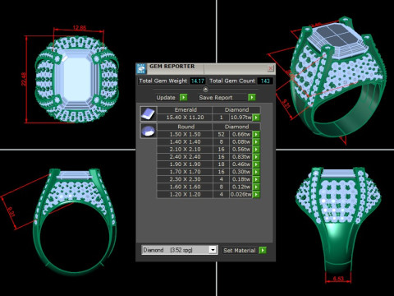Select the round gem thumbnail
The image size is (394, 296).
coord(149,131)
